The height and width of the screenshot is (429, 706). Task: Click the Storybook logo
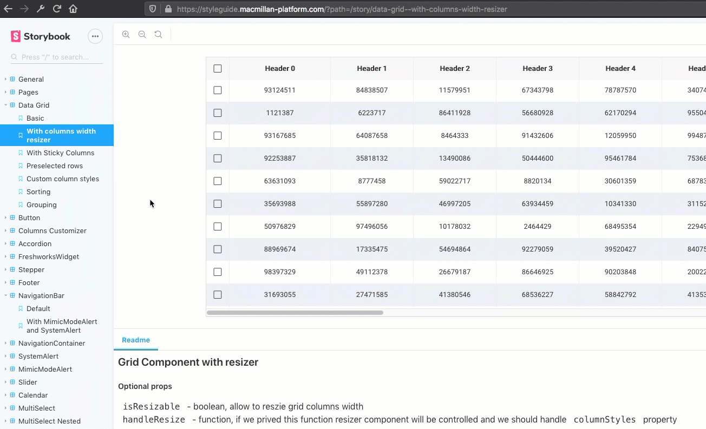(41, 36)
